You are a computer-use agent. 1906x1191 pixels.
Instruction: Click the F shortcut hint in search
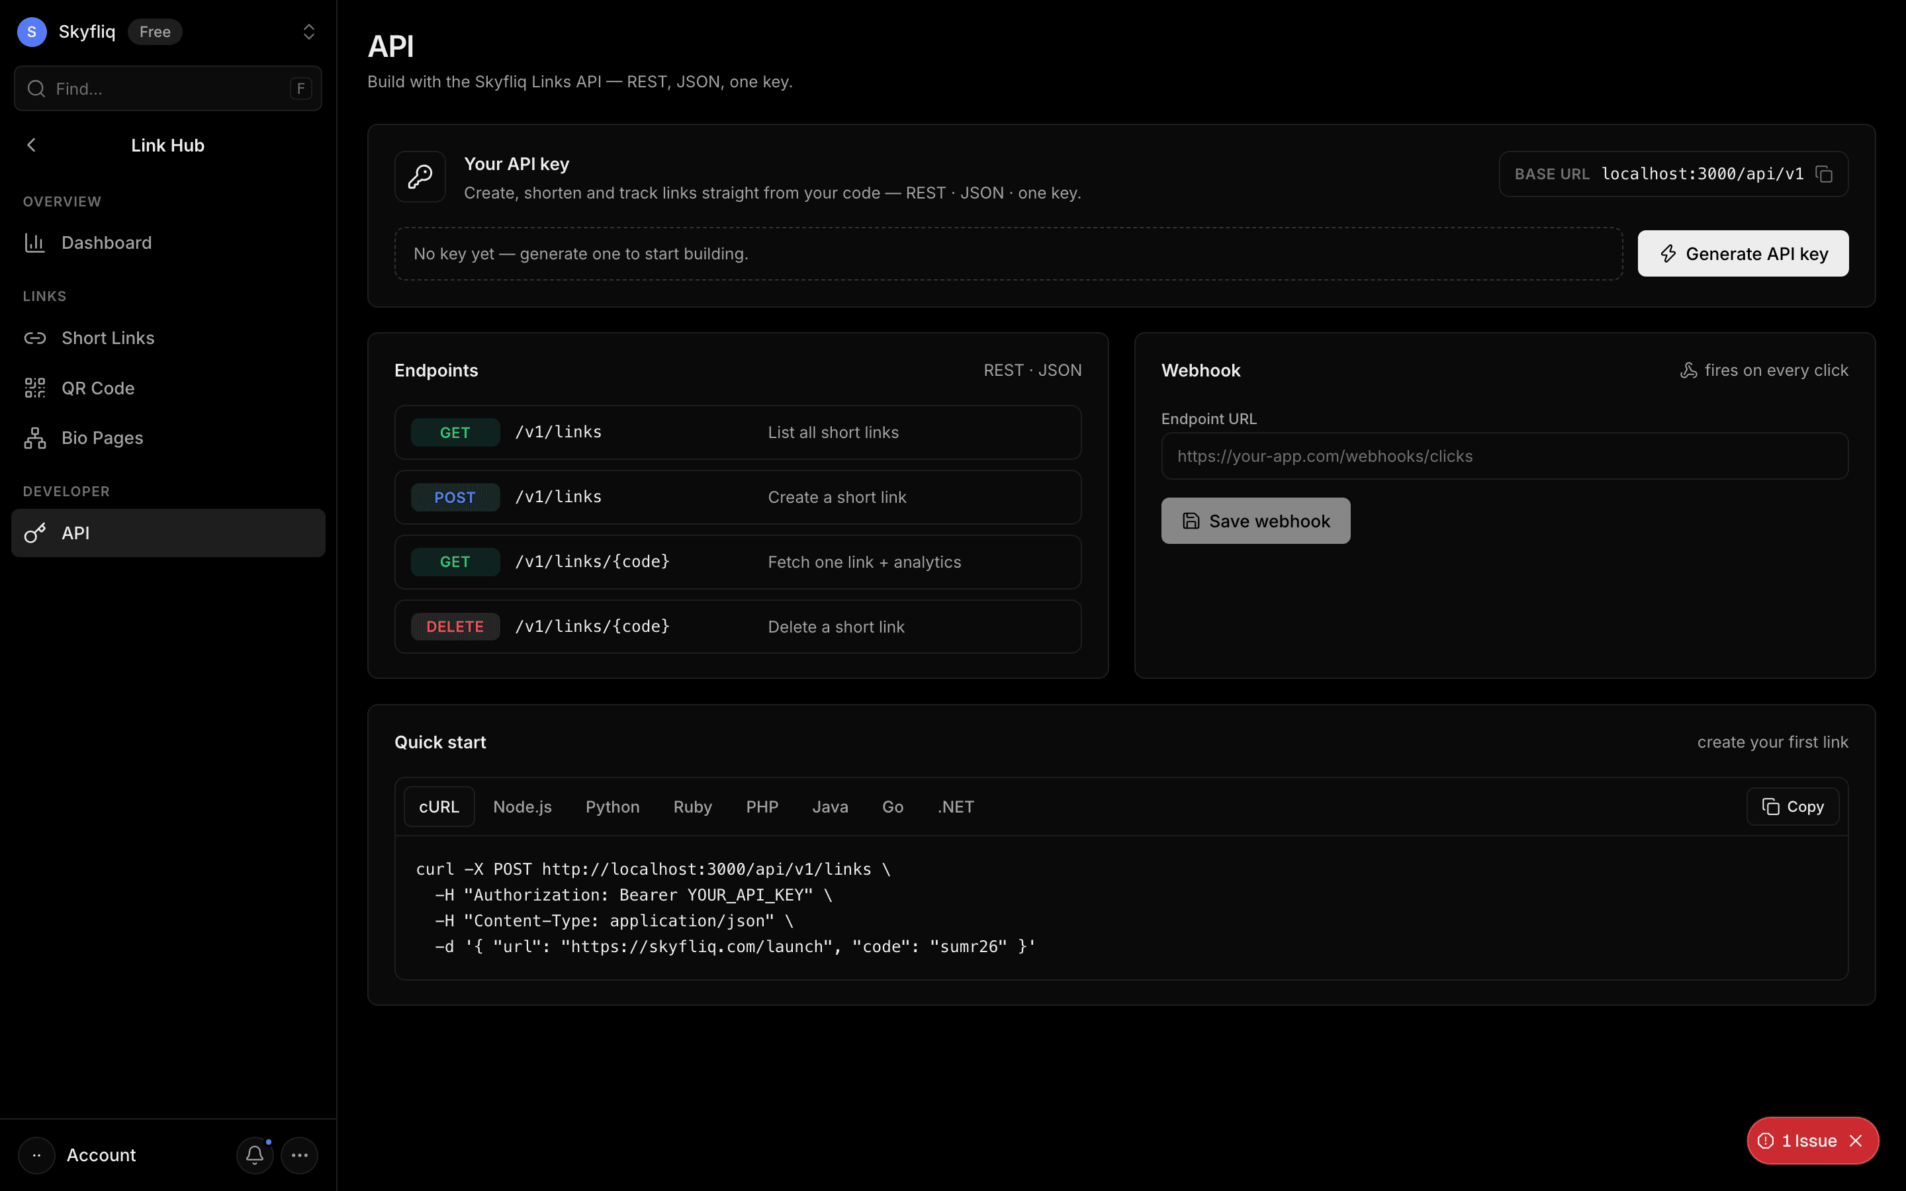tap(300, 88)
